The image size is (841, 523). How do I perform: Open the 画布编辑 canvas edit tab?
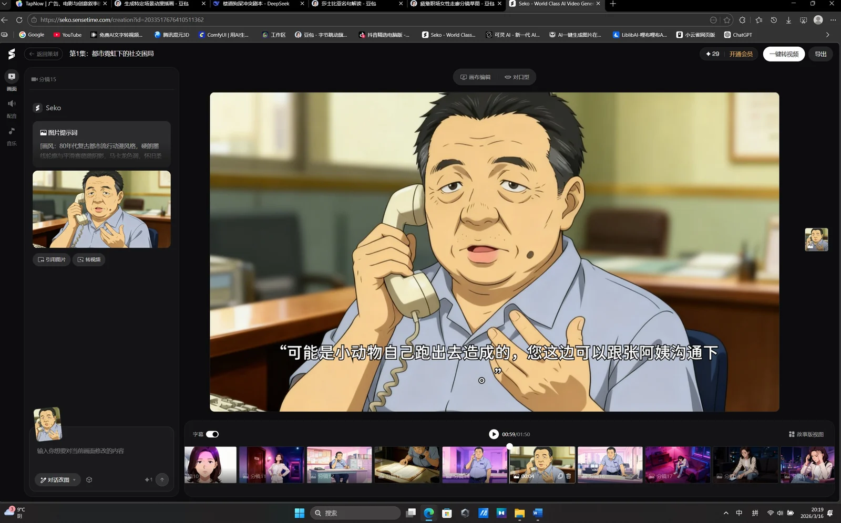point(475,77)
